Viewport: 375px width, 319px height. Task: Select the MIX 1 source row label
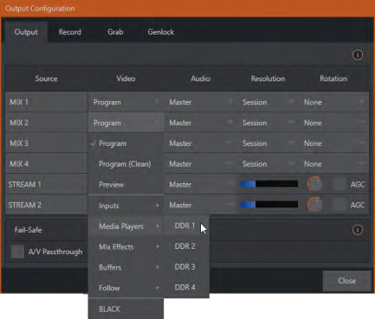[x=47, y=102]
